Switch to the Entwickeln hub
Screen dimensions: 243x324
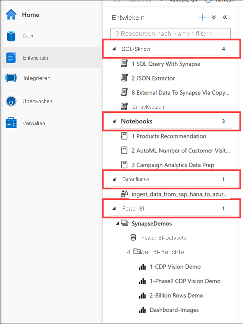click(x=35, y=58)
